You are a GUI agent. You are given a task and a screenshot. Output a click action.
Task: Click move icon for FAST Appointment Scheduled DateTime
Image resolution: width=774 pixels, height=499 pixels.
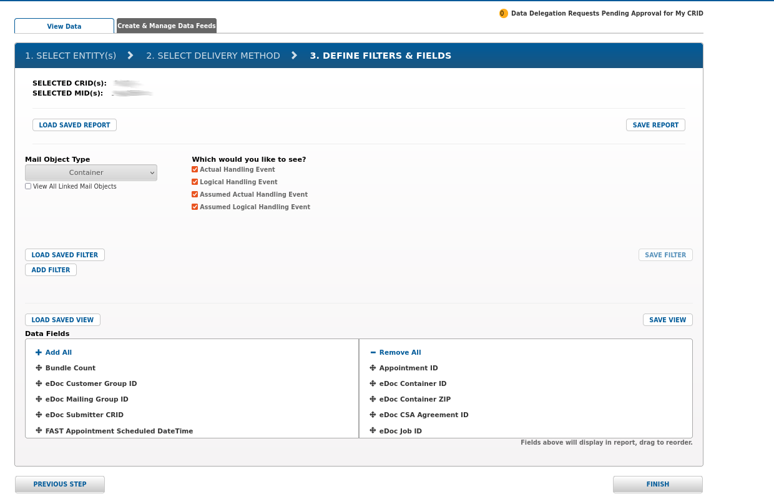(39, 431)
